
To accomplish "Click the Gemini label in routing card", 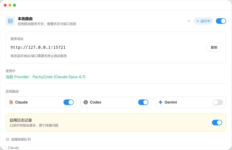I will (171, 102).
